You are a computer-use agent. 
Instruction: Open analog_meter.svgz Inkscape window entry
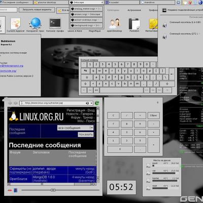coord(87,9)
